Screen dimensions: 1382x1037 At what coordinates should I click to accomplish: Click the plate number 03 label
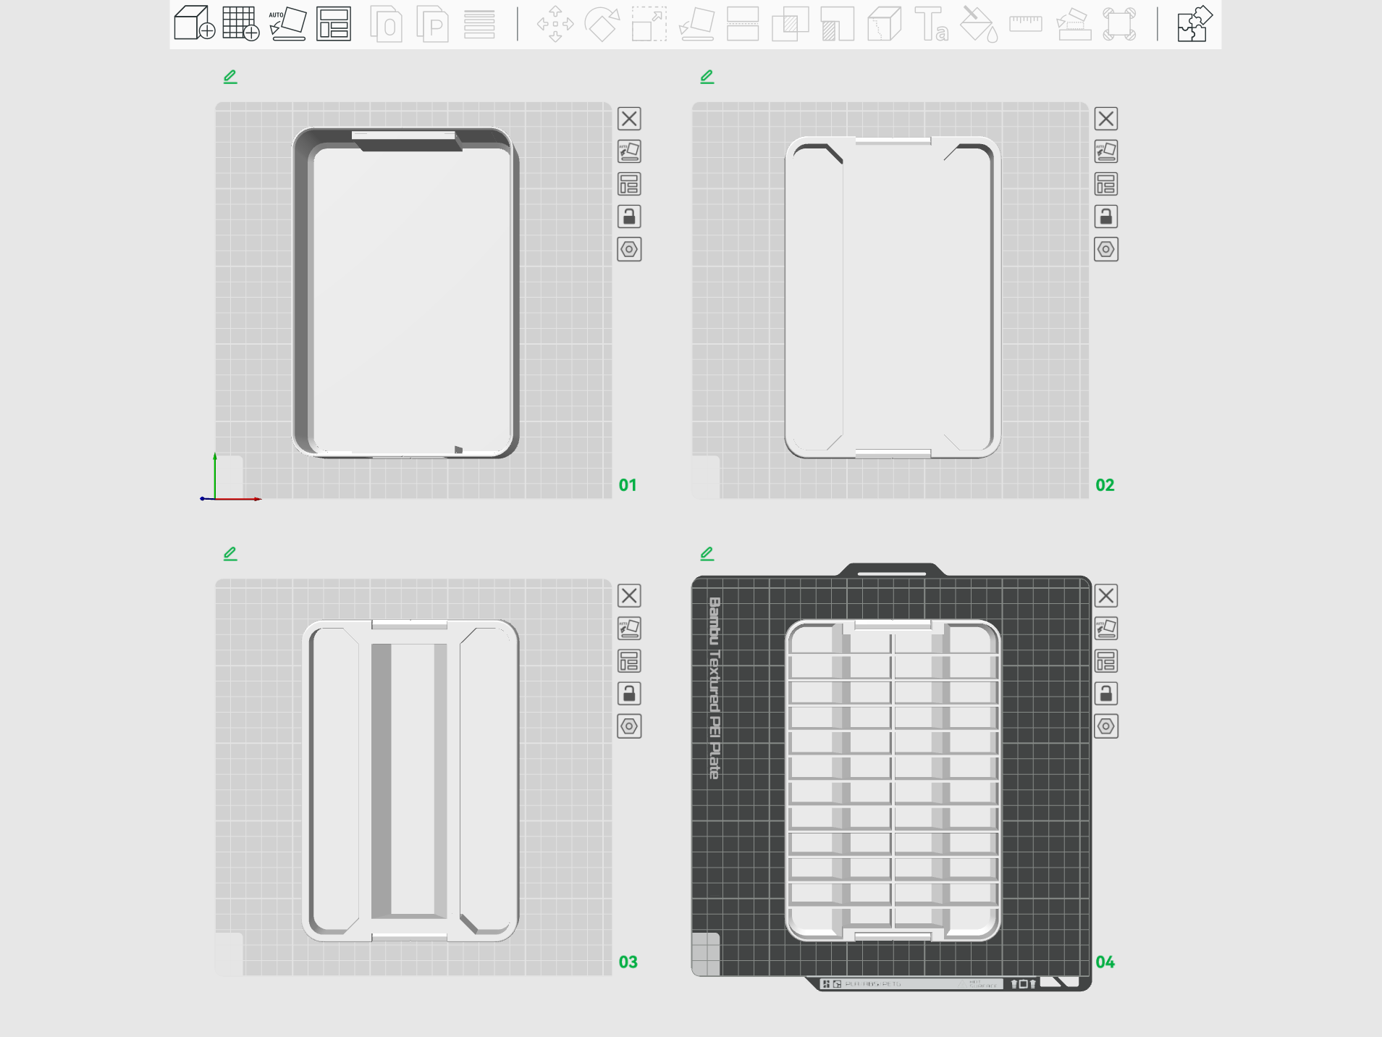pyautogui.click(x=628, y=962)
